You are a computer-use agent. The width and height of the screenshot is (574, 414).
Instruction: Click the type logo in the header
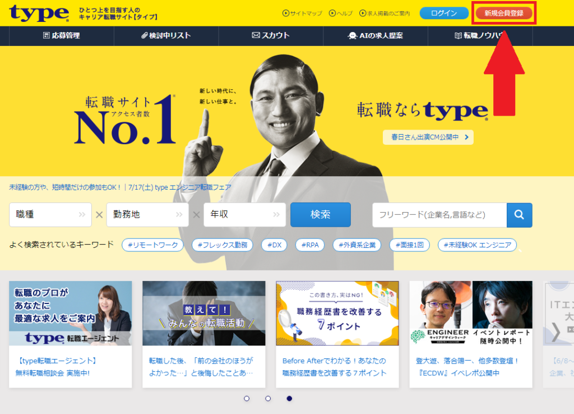point(39,13)
